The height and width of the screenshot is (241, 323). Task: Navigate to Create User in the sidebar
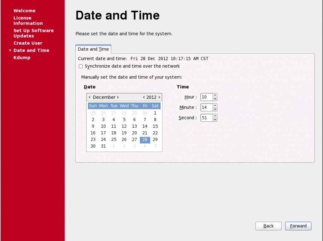click(x=28, y=43)
